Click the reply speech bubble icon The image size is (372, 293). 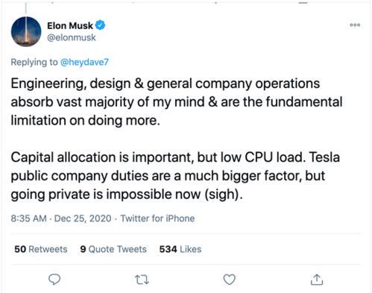click(54, 280)
